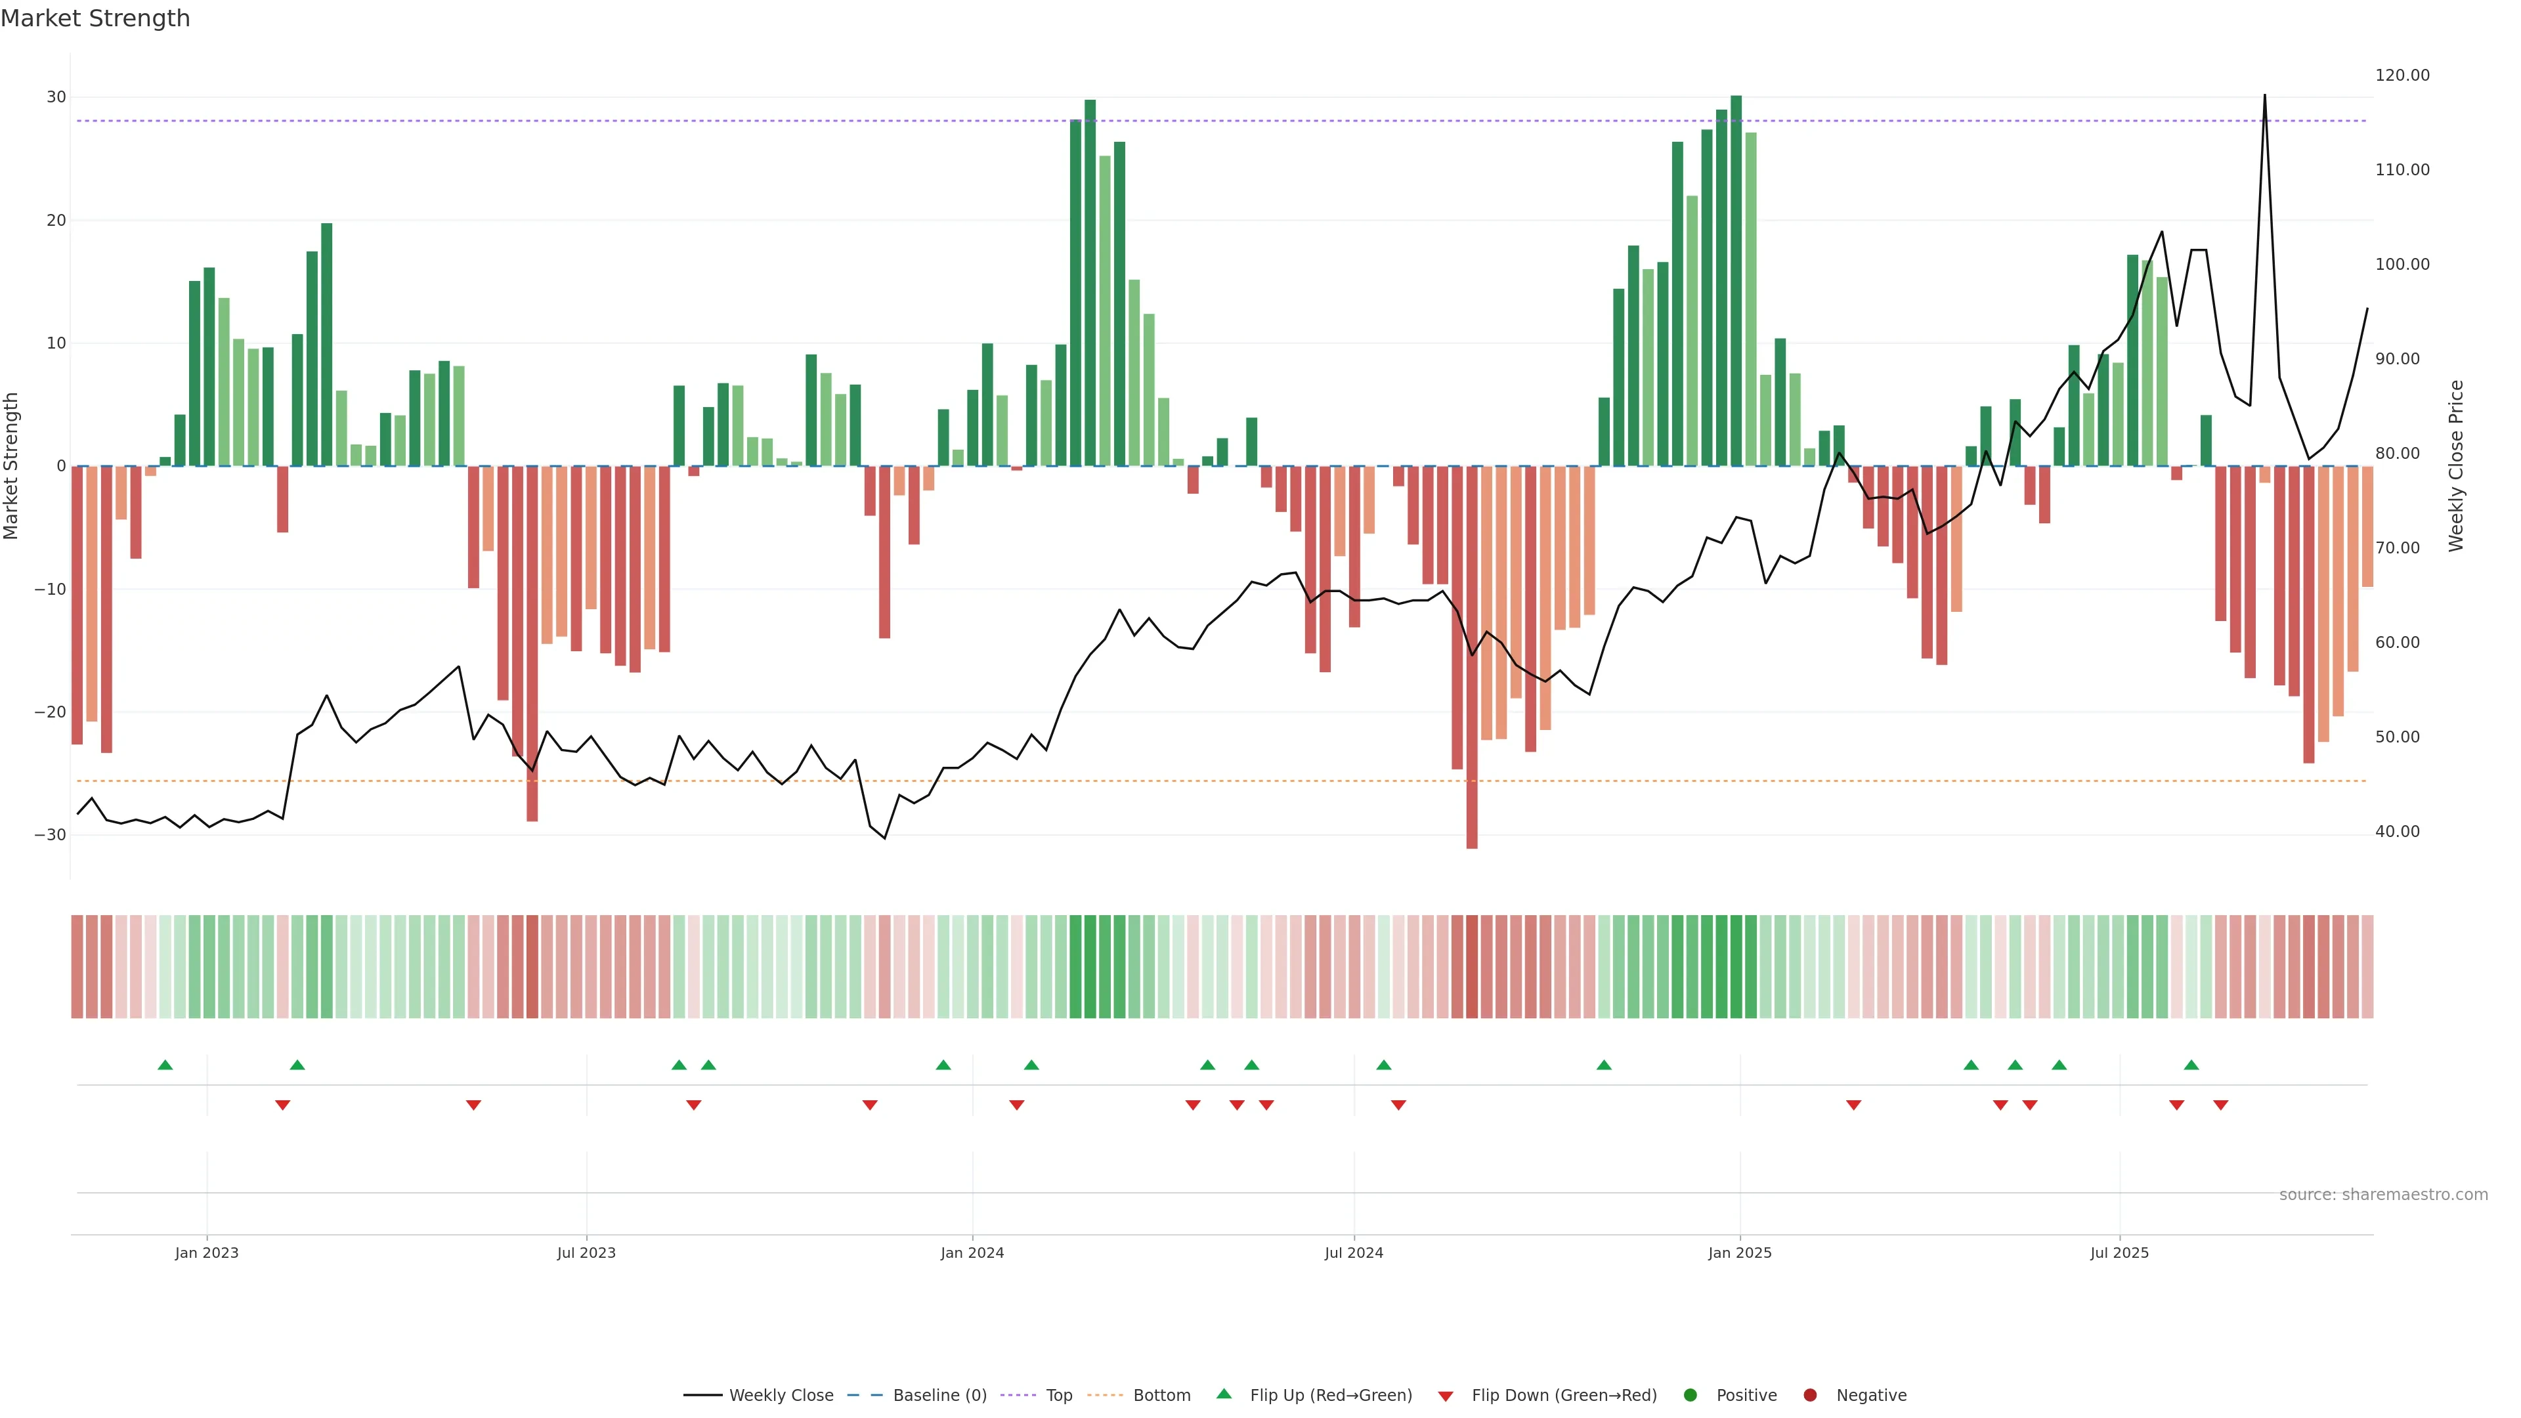
Task: Click the 'Weekly Close Price' right axis title
Action: point(2455,466)
